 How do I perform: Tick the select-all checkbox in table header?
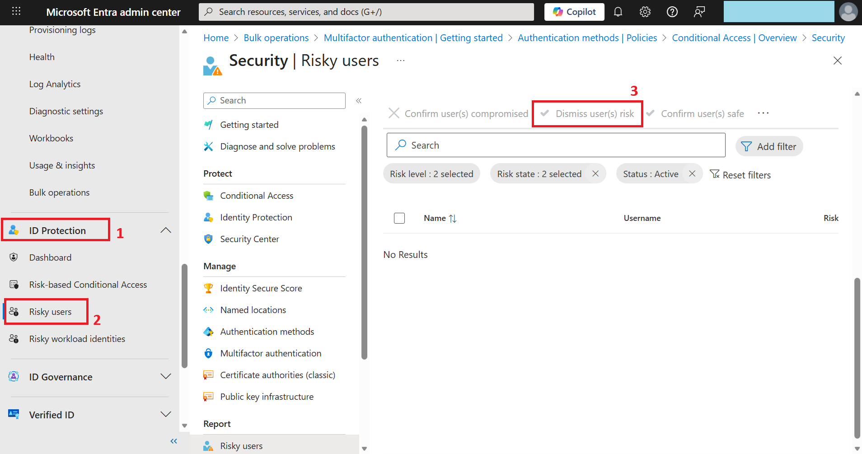tap(399, 218)
